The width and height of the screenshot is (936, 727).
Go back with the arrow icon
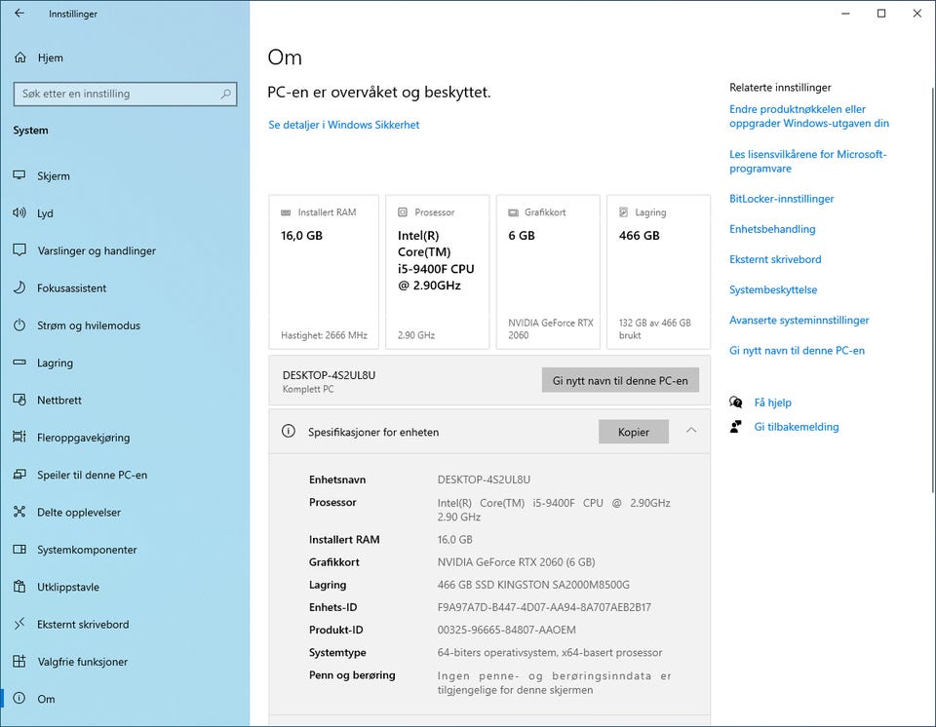click(x=19, y=13)
